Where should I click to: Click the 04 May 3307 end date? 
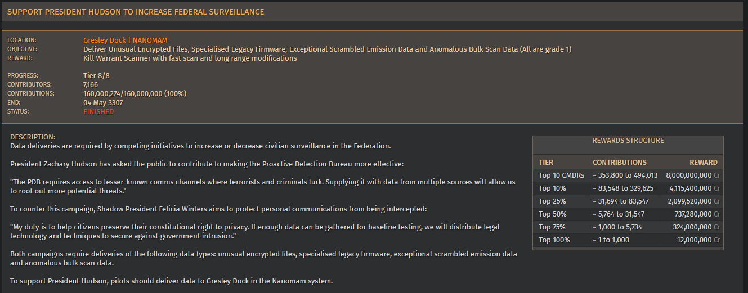(x=103, y=103)
